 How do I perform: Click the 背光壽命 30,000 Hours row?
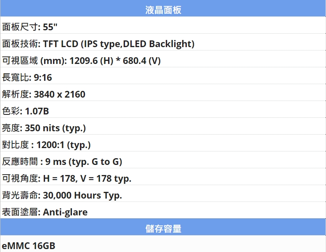[163, 194]
